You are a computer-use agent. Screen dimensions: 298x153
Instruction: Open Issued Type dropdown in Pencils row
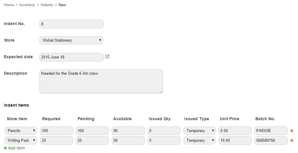coord(200,131)
